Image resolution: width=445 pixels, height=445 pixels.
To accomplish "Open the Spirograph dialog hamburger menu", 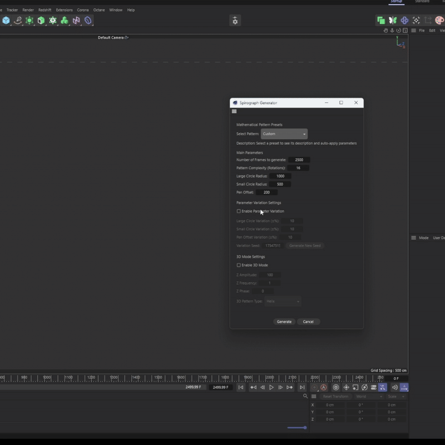I will coord(234,111).
